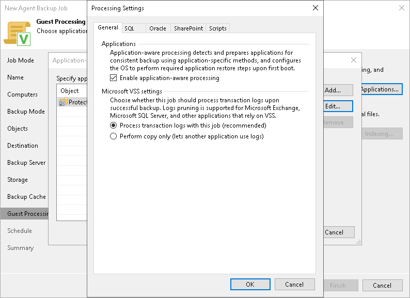Viewport: 410px width, 298px height.
Task: Click the Applications section heading
Action: click(x=118, y=44)
